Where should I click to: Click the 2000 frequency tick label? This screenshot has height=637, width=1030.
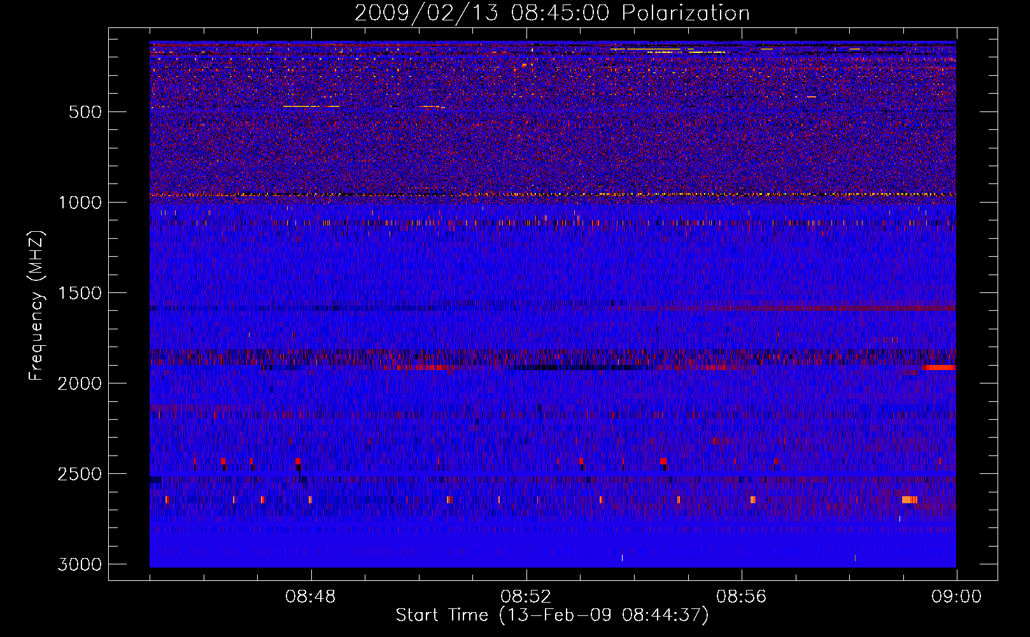[x=80, y=383]
